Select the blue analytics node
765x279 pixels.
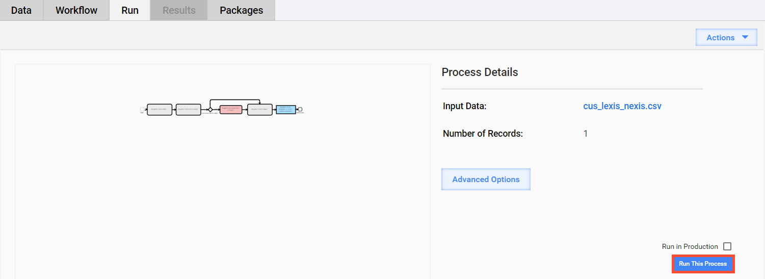coord(286,110)
